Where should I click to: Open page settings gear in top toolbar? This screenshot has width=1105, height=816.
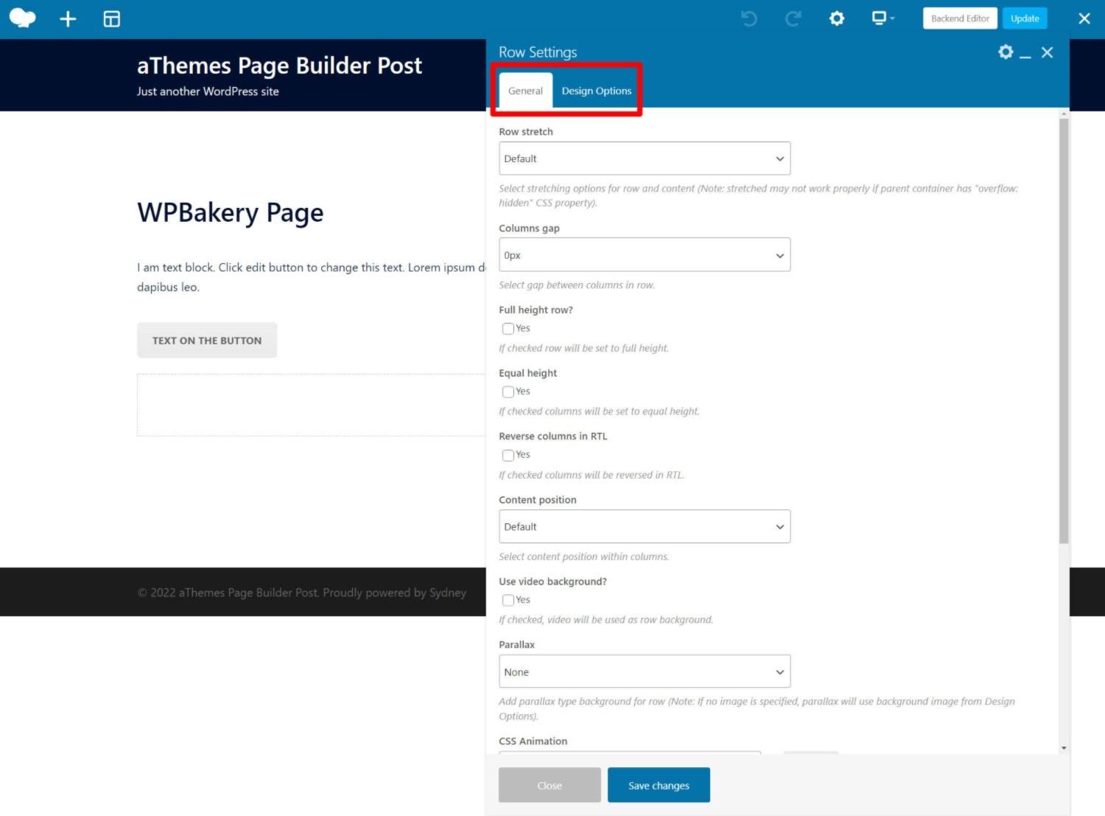837,18
